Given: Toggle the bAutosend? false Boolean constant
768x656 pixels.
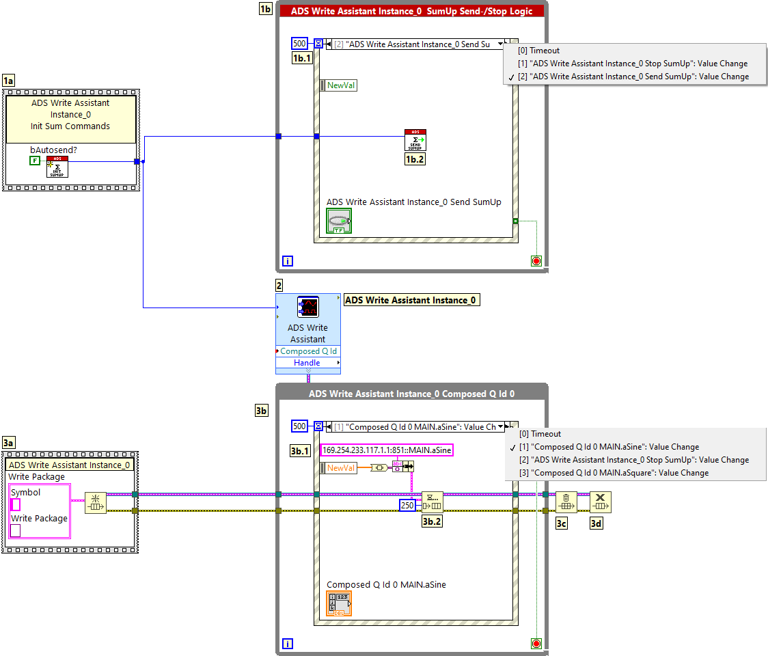Looking at the screenshot, I should coord(34,161).
